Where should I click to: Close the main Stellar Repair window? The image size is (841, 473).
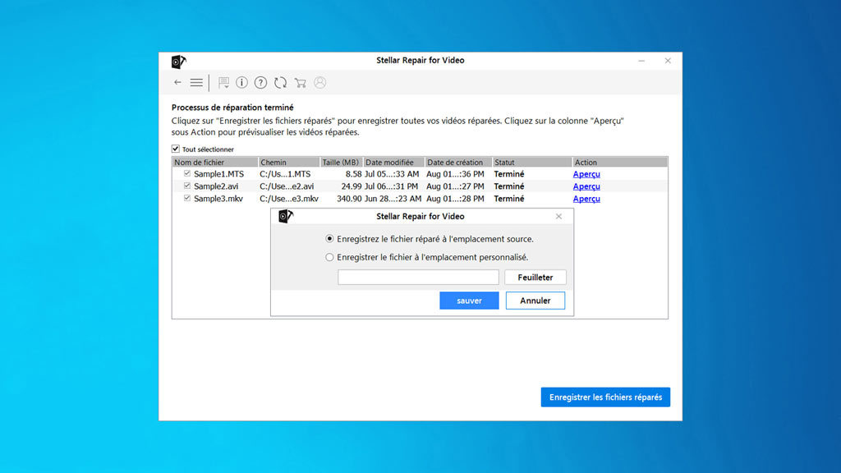668,61
